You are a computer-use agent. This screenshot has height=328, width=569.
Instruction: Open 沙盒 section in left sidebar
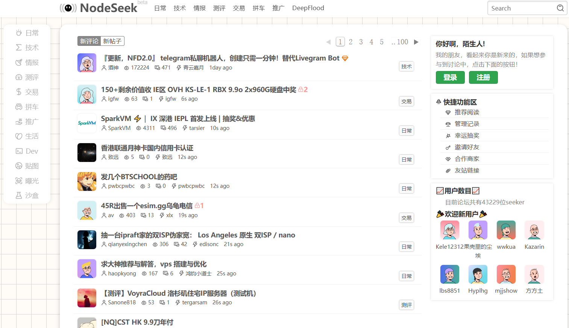27,195
